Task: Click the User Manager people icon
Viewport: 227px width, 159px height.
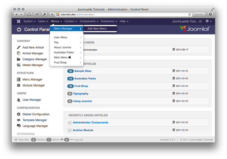Action: 19,100
